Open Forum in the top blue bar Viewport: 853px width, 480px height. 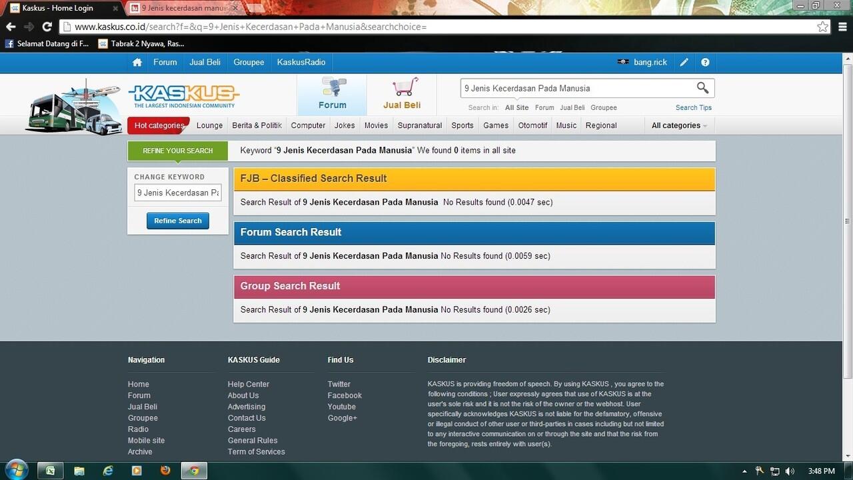165,62
